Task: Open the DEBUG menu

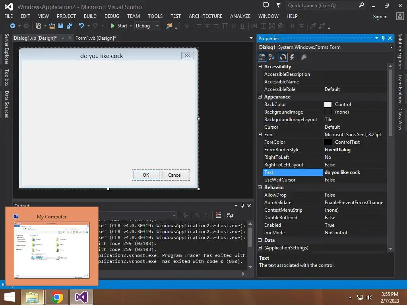Action: pyautogui.click(x=112, y=16)
